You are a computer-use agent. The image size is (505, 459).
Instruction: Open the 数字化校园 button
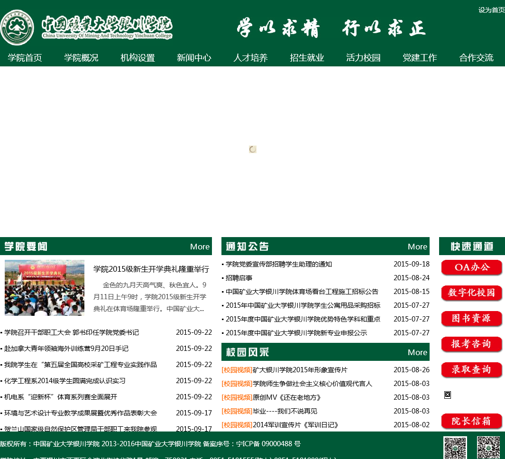(x=472, y=293)
